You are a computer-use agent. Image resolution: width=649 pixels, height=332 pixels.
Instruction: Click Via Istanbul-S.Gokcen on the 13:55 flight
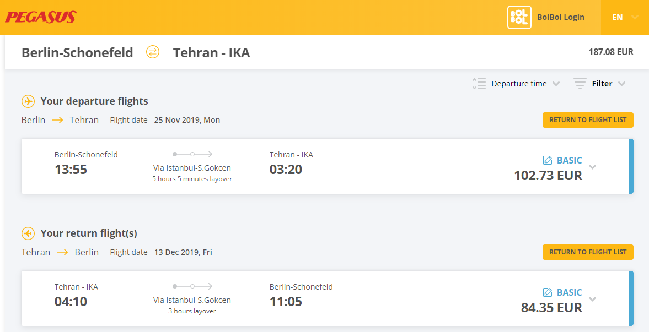[x=192, y=168]
